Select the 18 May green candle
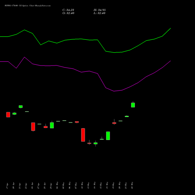The image size is (195, 195). point(108,136)
